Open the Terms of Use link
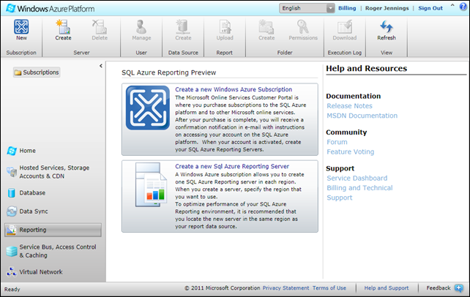The height and width of the screenshot is (297, 470). (x=329, y=288)
